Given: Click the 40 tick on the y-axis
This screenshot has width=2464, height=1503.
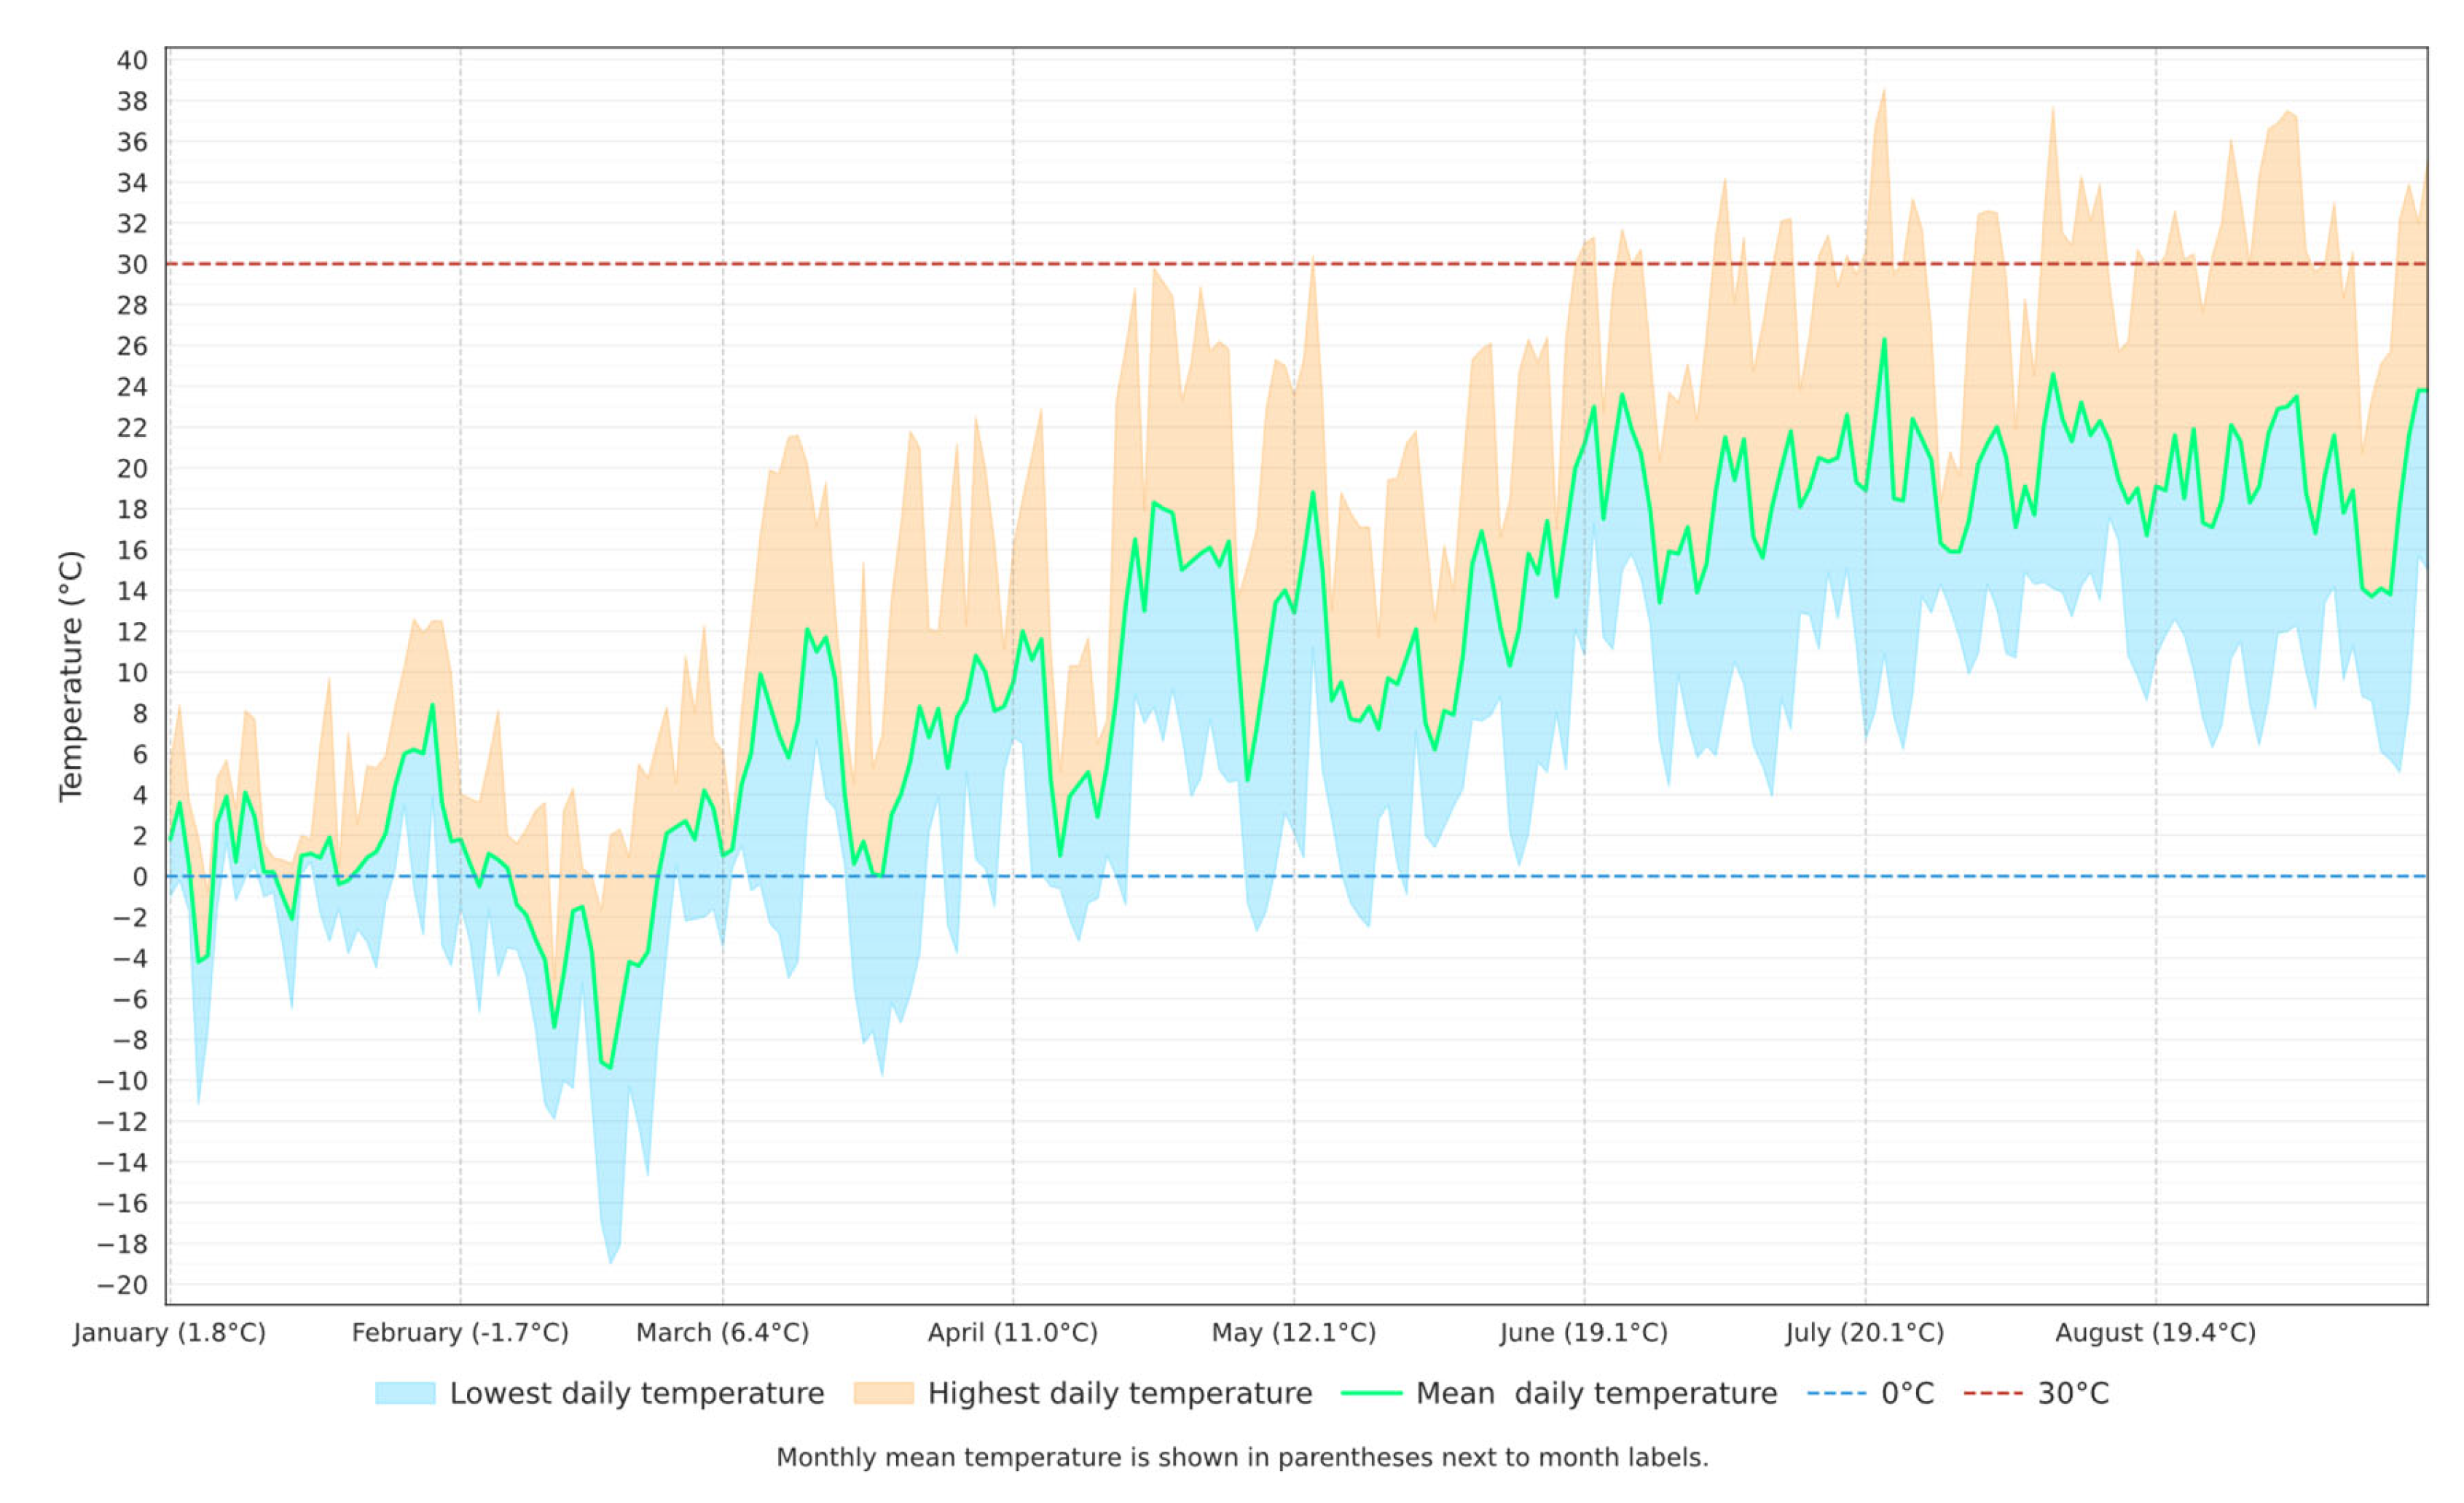Looking at the screenshot, I should [132, 60].
